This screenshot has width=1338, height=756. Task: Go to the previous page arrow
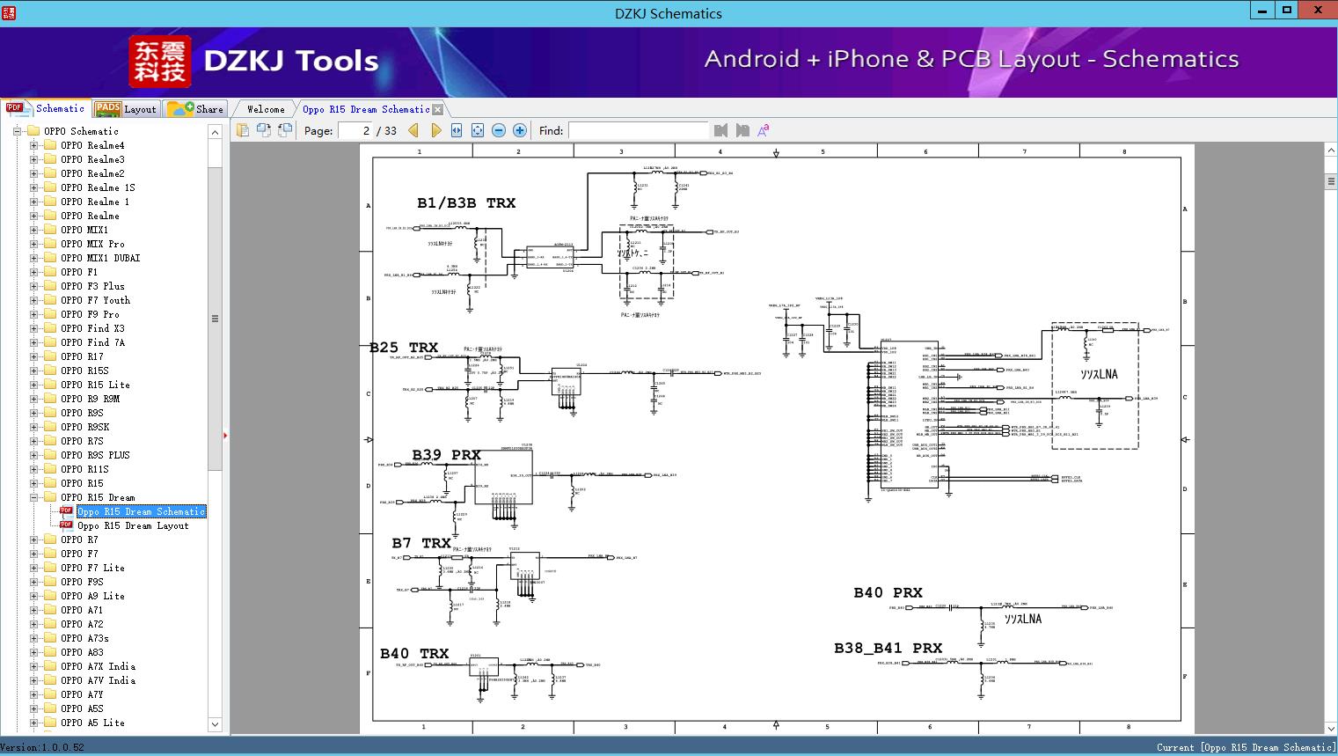coord(413,130)
